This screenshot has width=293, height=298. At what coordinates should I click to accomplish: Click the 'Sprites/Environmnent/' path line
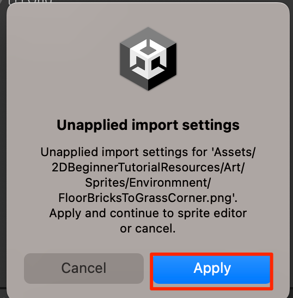click(x=148, y=183)
